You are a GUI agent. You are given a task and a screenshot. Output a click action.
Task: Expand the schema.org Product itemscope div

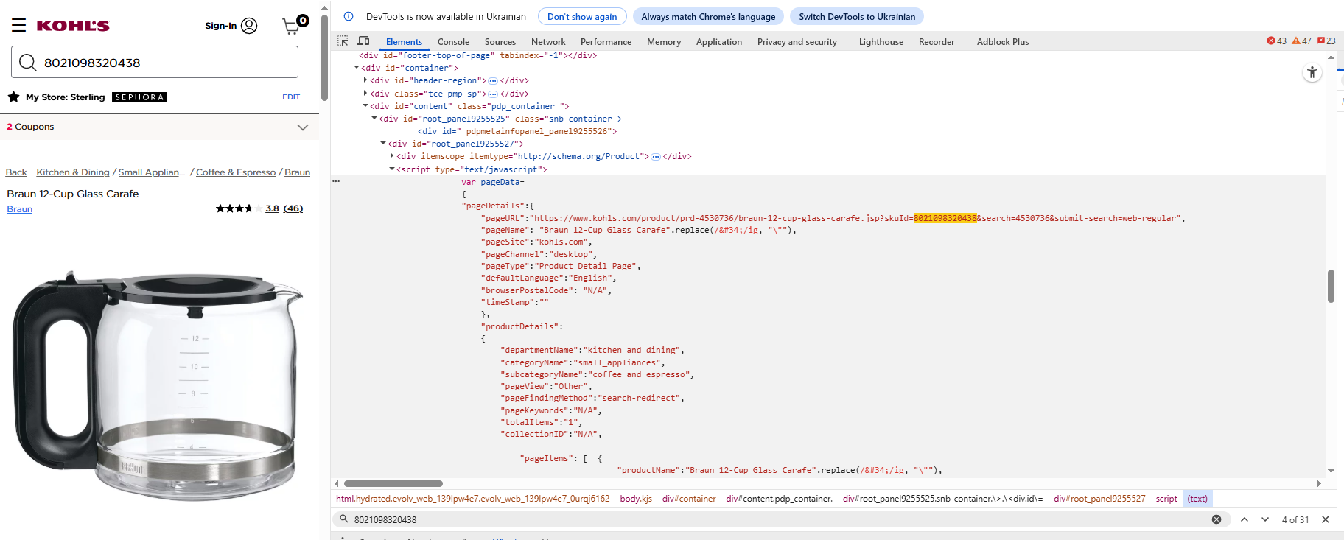click(x=392, y=156)
